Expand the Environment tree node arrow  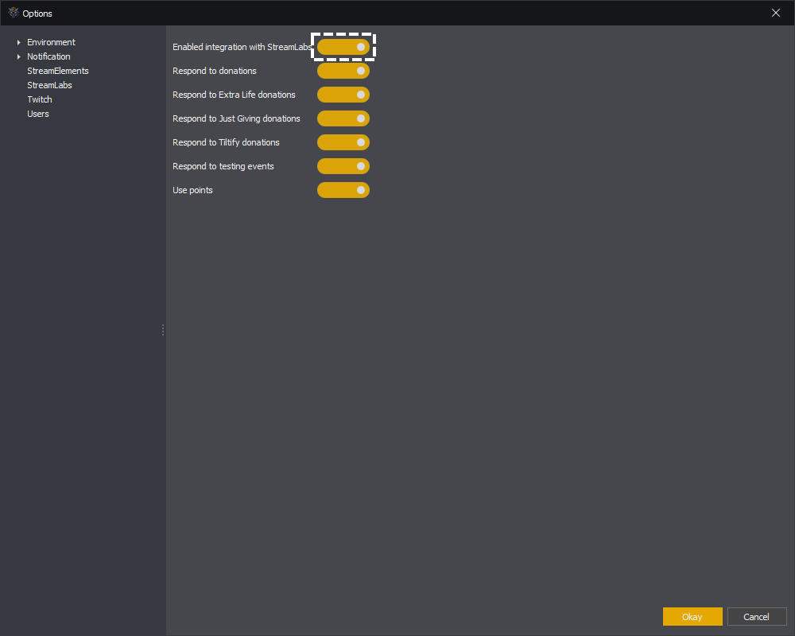[19, 43]
